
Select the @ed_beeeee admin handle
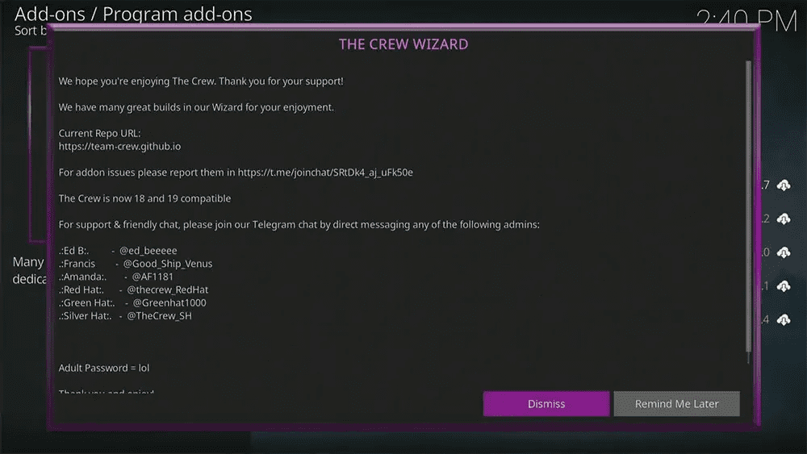(x=148, y=251)
